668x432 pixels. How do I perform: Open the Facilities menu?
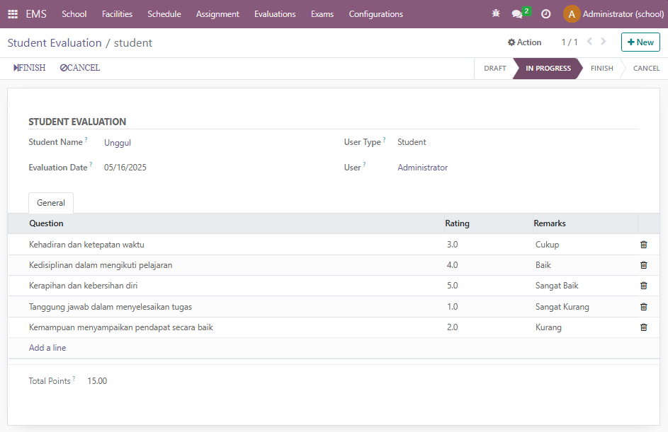tap(117, 14)
